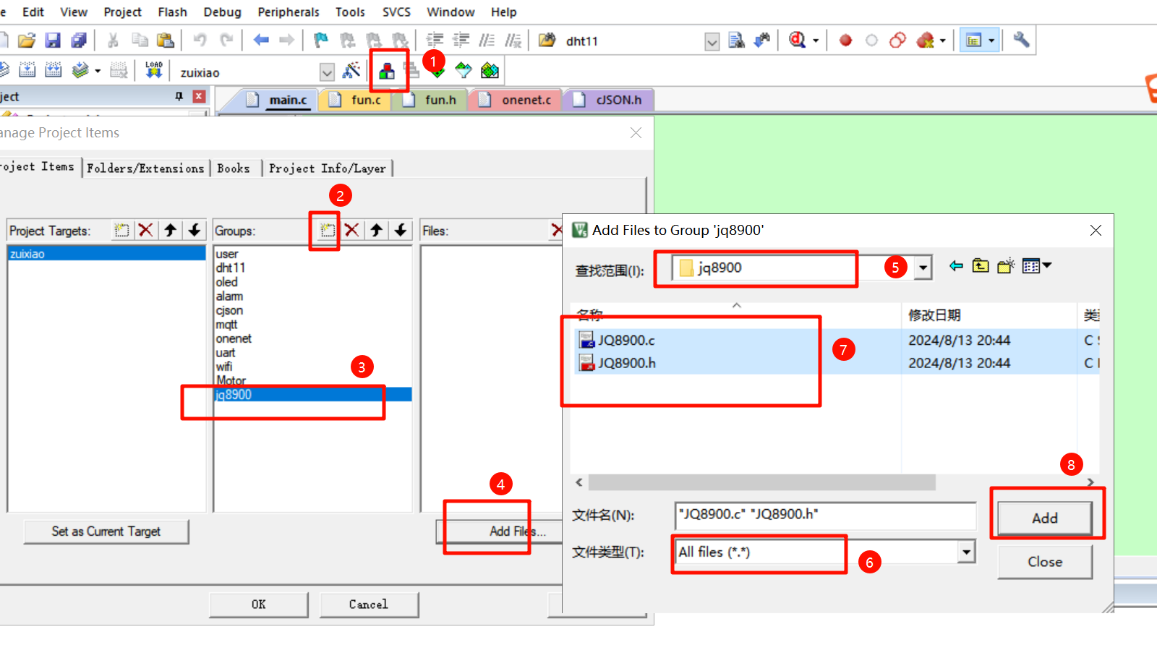Navigate forwards with the right arrow

click(287, 40)
